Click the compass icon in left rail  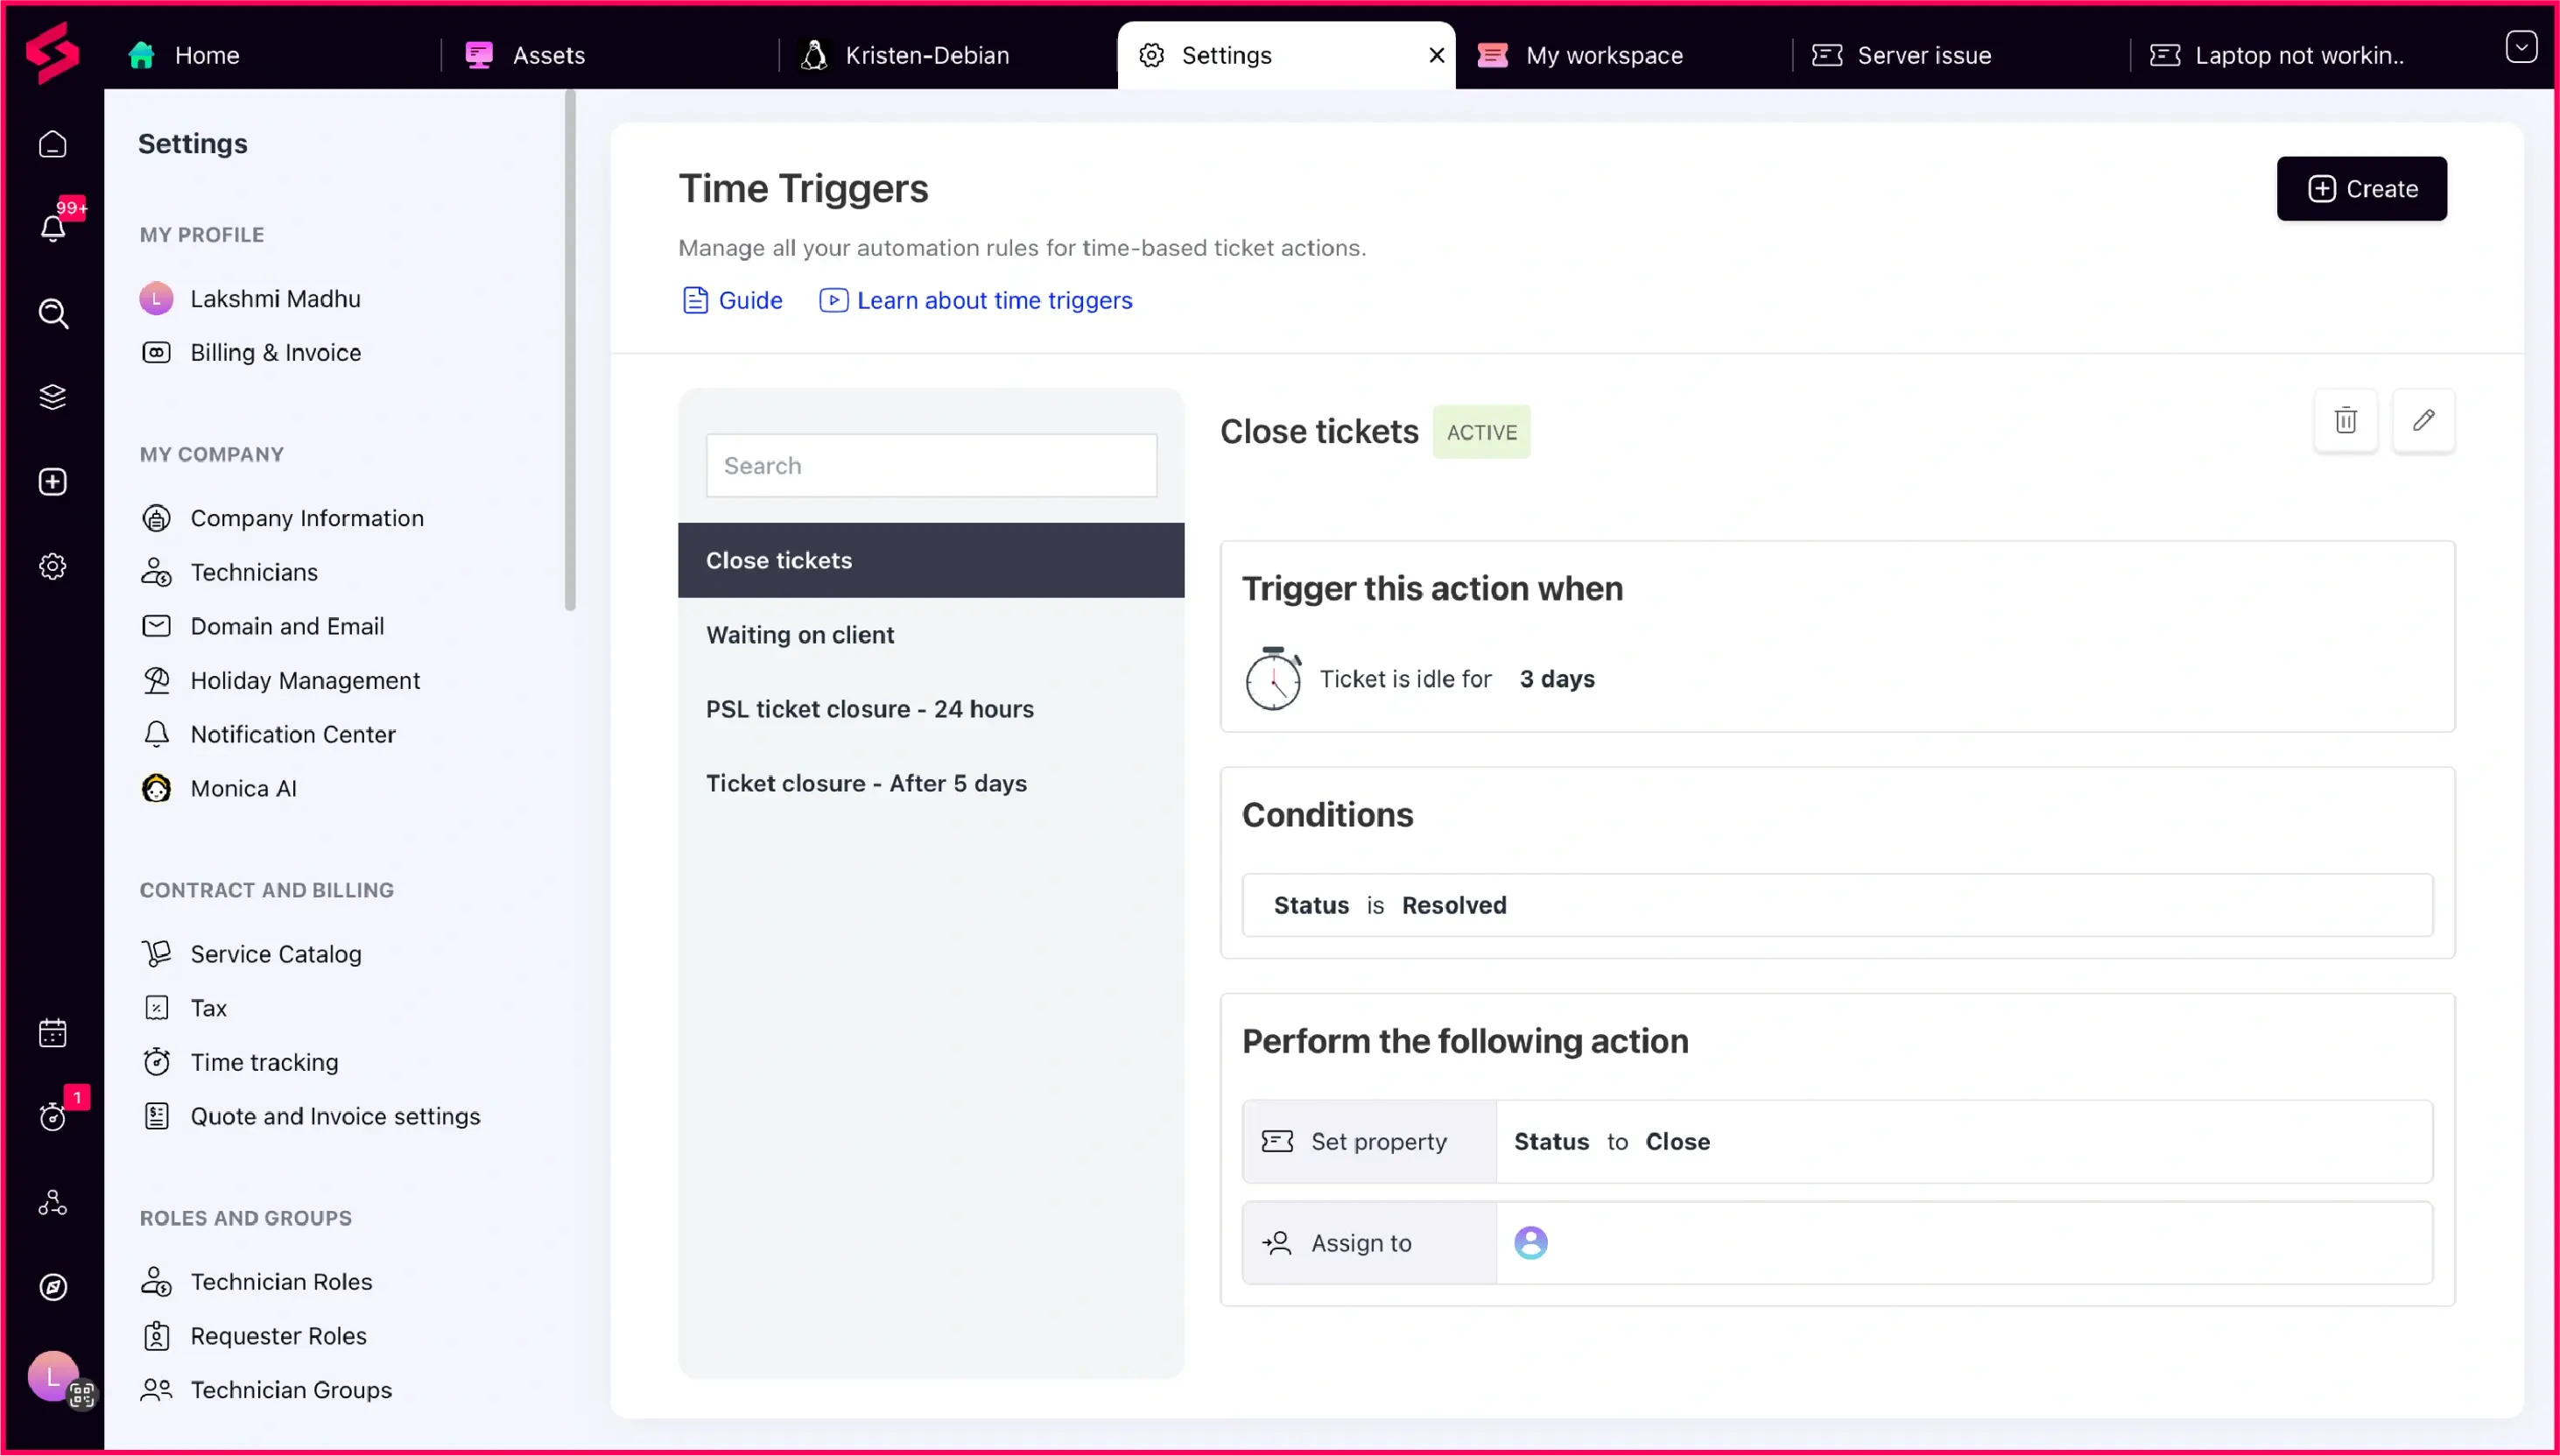coord(53,1287)
